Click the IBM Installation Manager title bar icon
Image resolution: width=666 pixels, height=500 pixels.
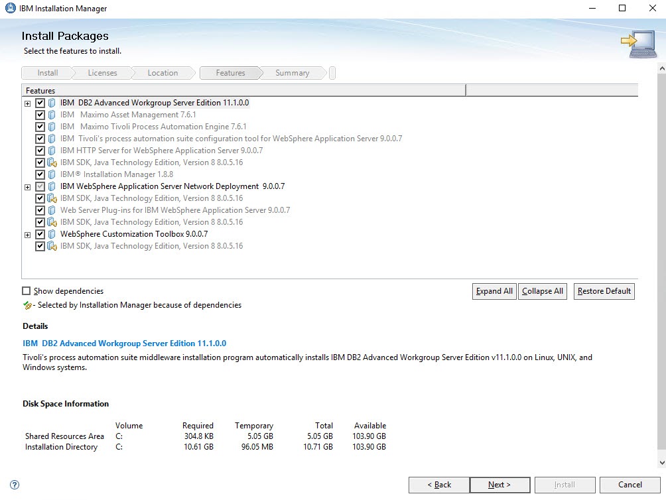pyautogui.click(x=10, y=8)
